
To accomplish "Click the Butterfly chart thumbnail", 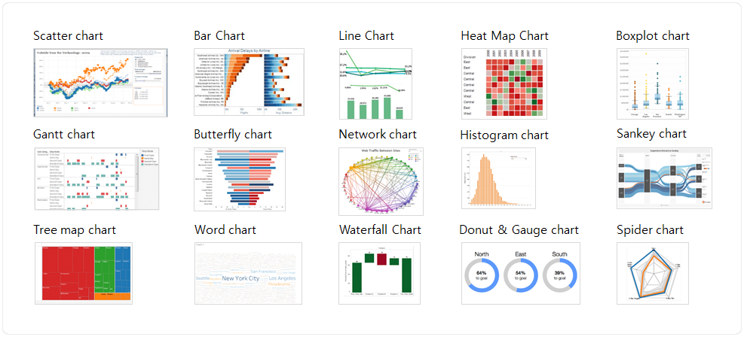I will 240,179.
